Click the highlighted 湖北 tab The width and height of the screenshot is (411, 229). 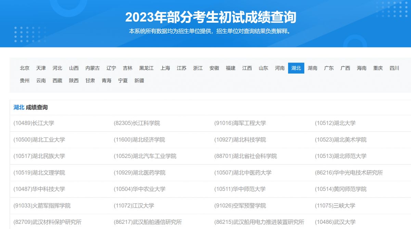(296, 68)
